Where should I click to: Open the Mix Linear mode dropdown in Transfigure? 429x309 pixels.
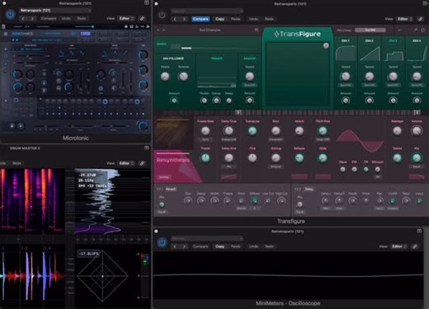coord(370,30)
